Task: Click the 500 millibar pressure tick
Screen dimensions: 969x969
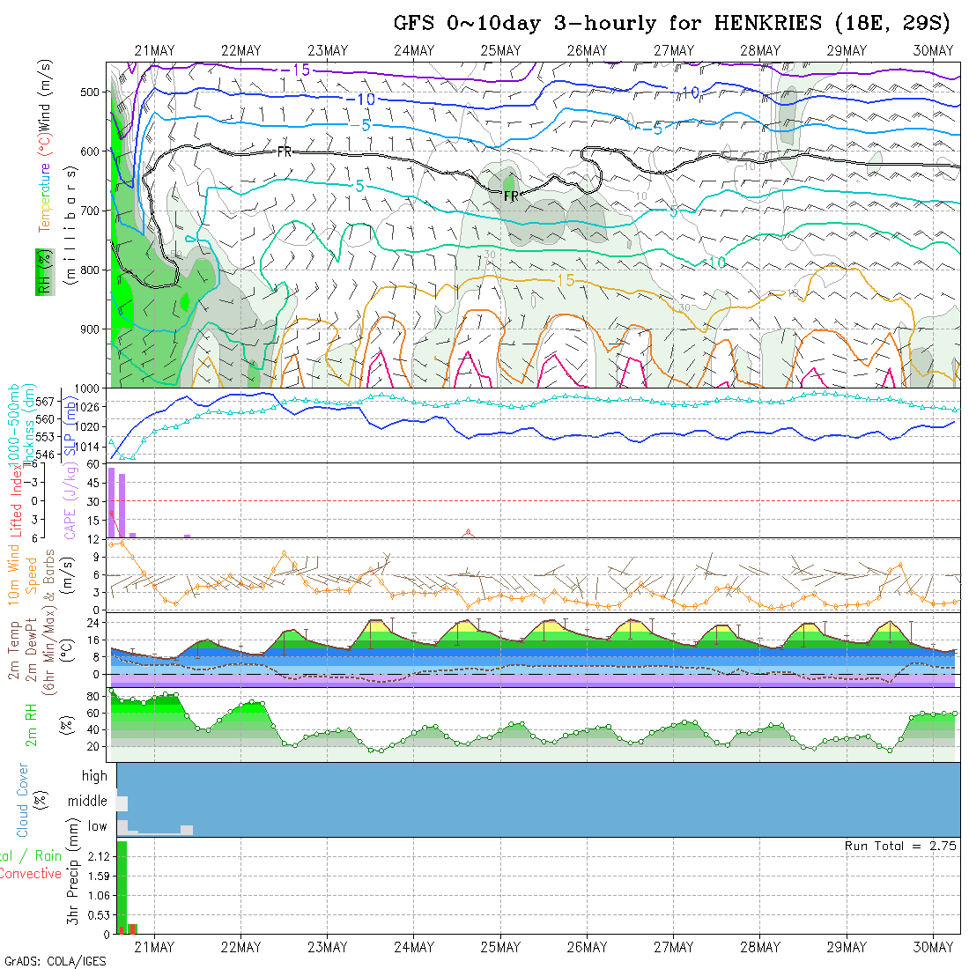Action: (x=90, y=92)
